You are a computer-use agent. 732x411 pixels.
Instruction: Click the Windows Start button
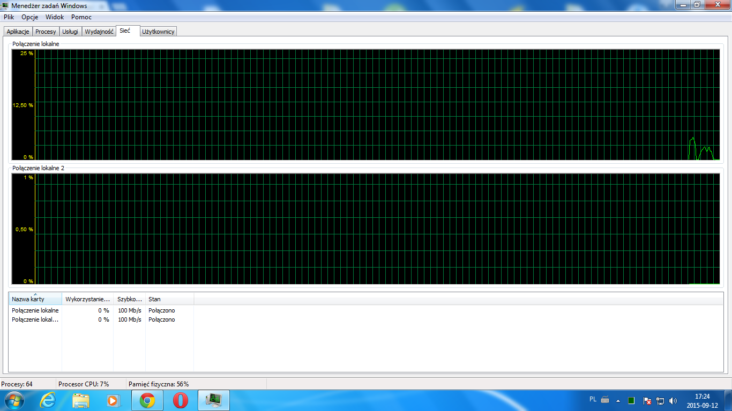point(14,400)
